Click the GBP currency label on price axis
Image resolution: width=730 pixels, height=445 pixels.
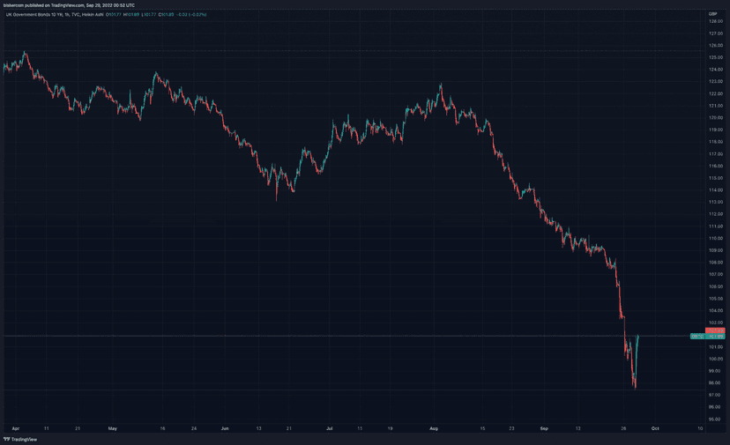pyautogui.click(x=712, y=14)
